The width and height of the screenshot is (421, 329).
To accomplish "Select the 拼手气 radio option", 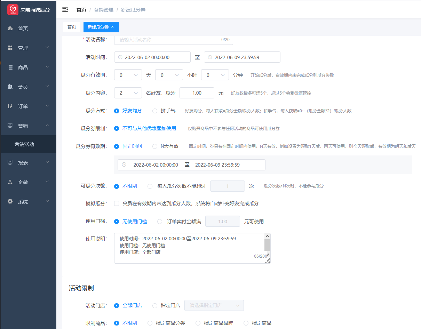I will (x=155, y=111).
